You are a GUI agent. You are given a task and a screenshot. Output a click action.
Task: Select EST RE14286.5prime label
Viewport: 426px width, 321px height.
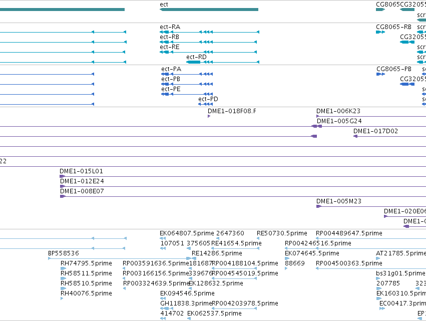coord(217,253)
